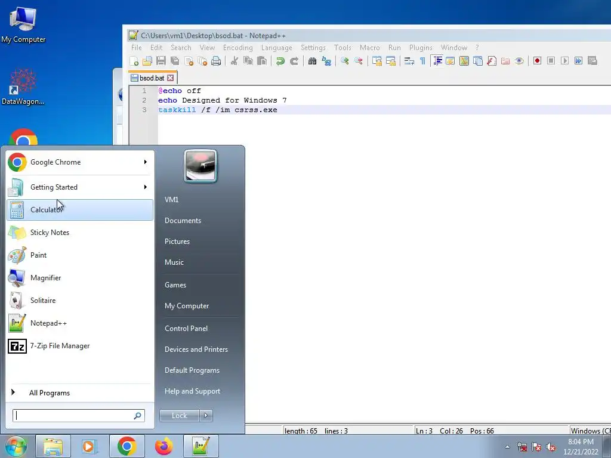The height and width of the screenshot is (458, 611).
Task: Open the Encoding menu
Action: click(237, 48)
